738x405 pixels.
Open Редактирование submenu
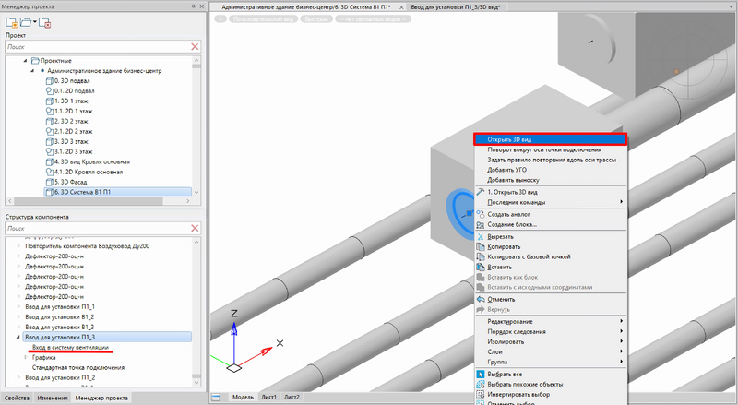[x=550, y=322]
